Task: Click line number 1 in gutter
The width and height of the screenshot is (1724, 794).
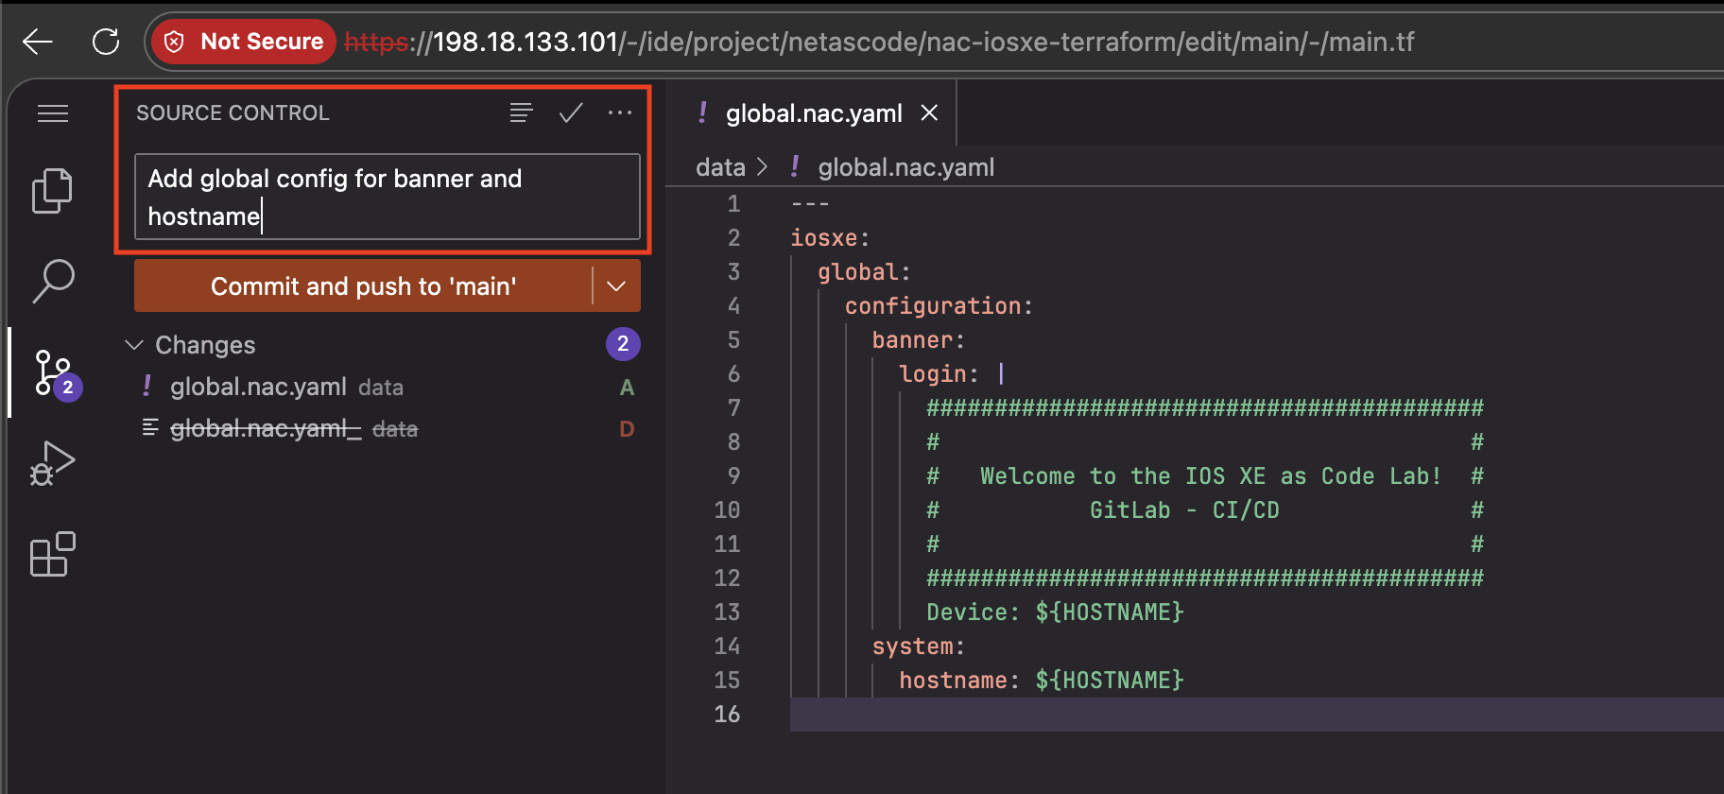Action: pos(733,204)
